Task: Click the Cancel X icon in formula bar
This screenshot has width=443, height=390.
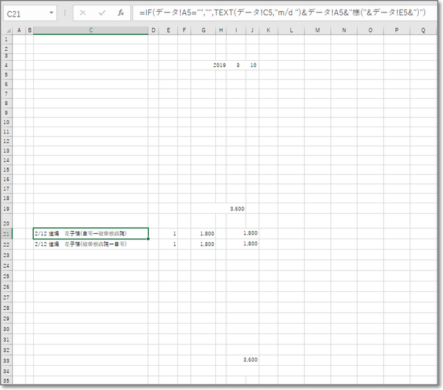Action: click(x=82, y=13)
